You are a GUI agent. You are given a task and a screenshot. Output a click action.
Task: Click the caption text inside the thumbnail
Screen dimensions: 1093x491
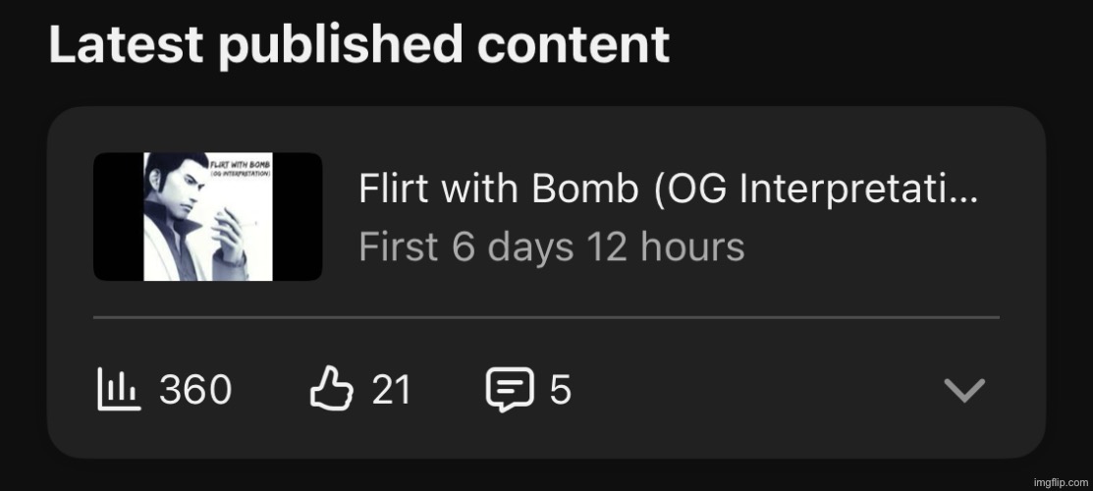(241, 168)
